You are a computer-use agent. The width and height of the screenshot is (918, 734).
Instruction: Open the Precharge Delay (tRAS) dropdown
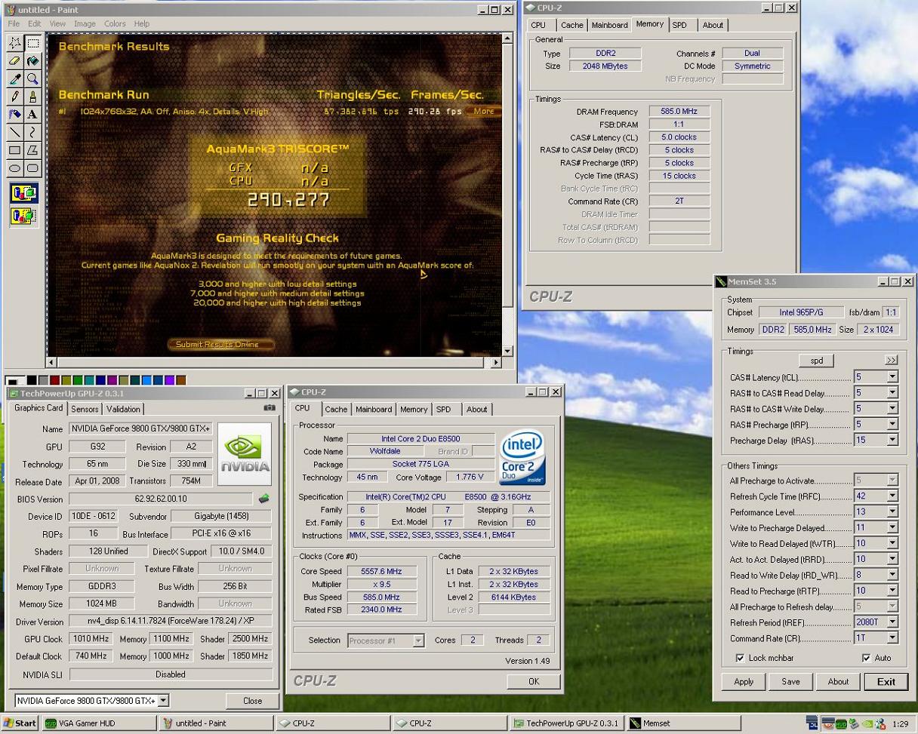(x=892, y=440)
